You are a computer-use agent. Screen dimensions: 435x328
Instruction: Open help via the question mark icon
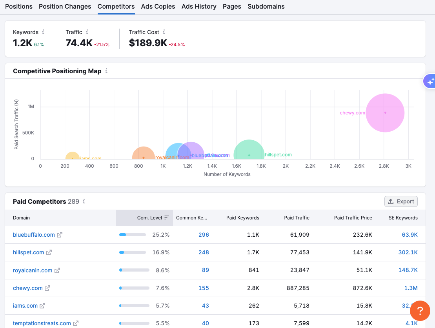420,311
